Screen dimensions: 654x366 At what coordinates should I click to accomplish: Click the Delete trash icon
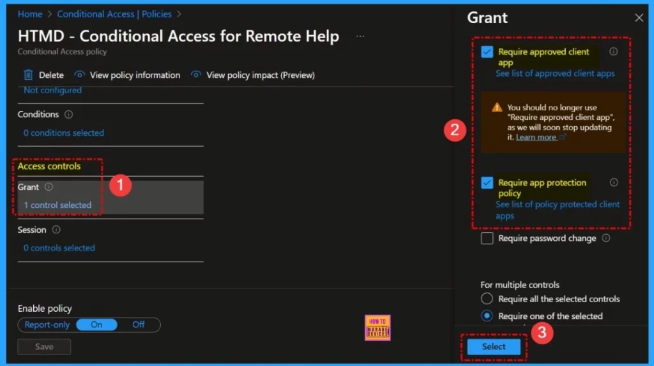pos(28,75)
